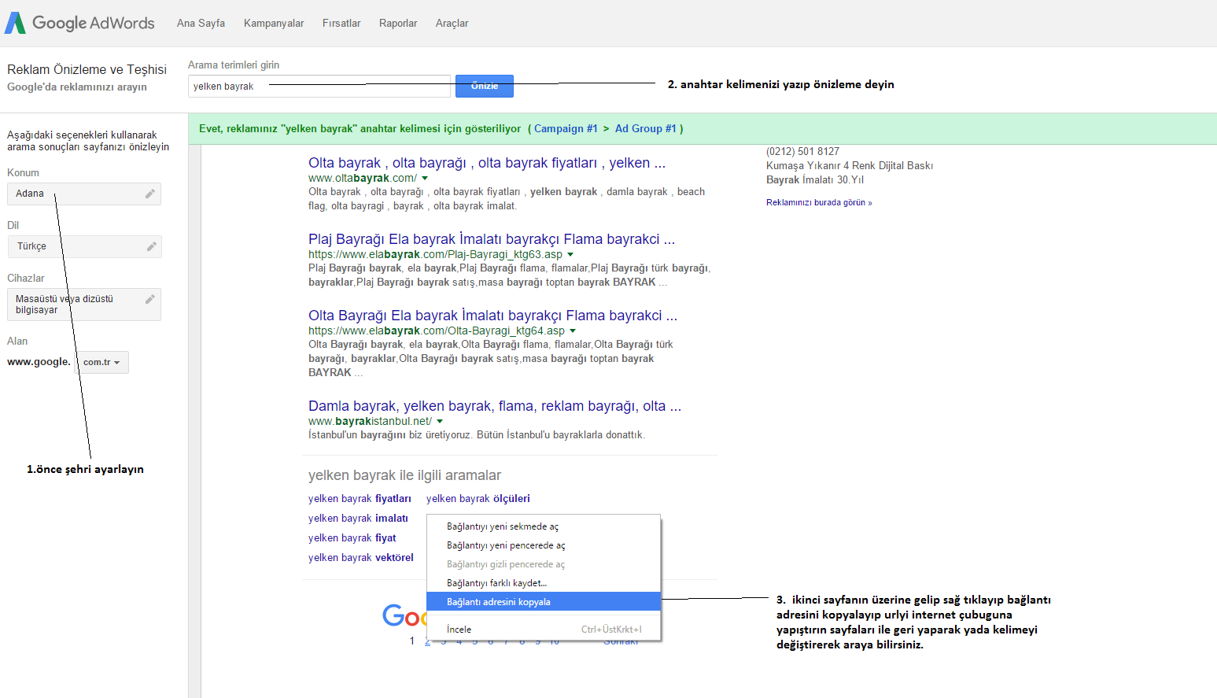Viewport: 1217px width, 698px height.
Task: Click the green 'Evet, reklamınız' status message
Action: (x=360, y=129)
